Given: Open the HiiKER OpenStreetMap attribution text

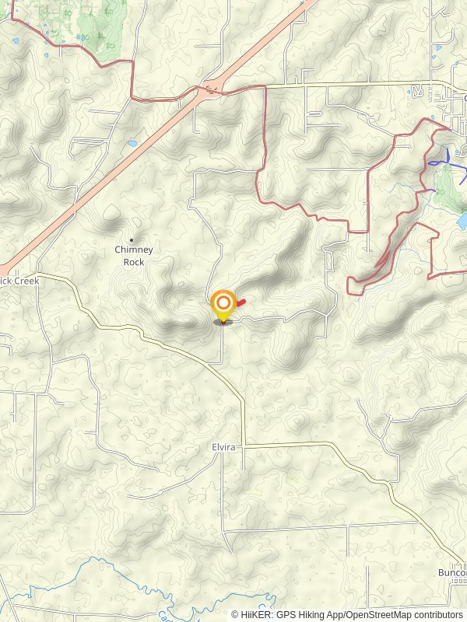Looking at the screenshot, I should (346, 615).
